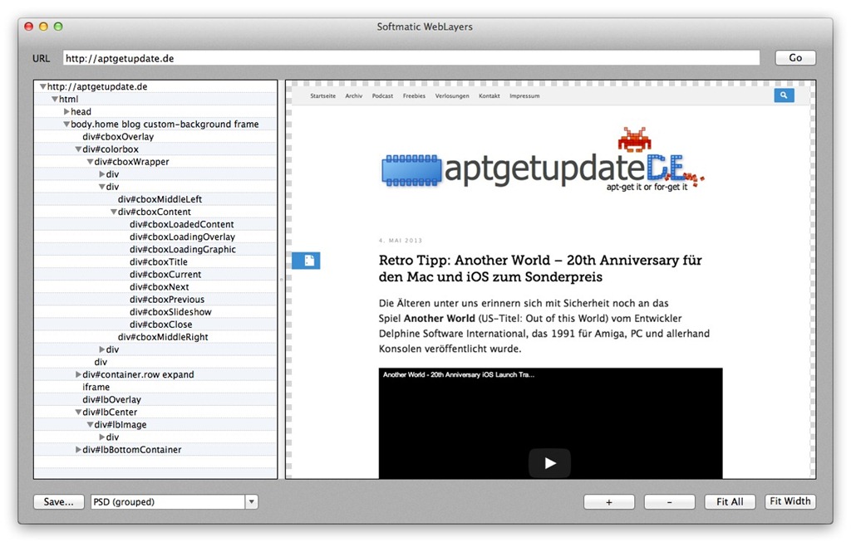Click the 4. MAI 2013 post date
This screenshot has width=851, height=542.
pos(401,240)
